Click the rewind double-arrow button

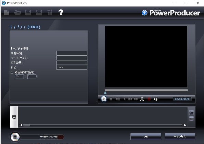[x=130, y=99]
